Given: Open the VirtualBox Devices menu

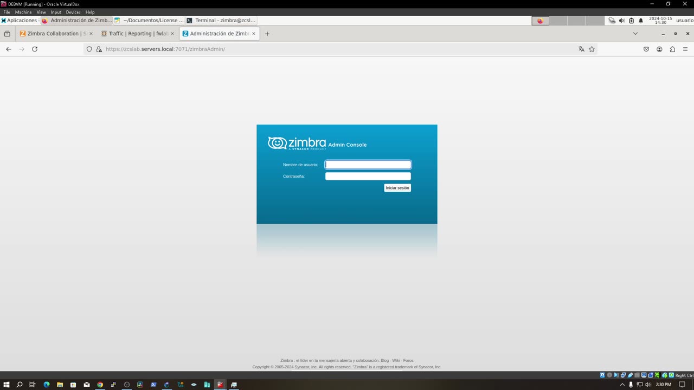Looking at the screenshot, I should (x=73, y=12).
